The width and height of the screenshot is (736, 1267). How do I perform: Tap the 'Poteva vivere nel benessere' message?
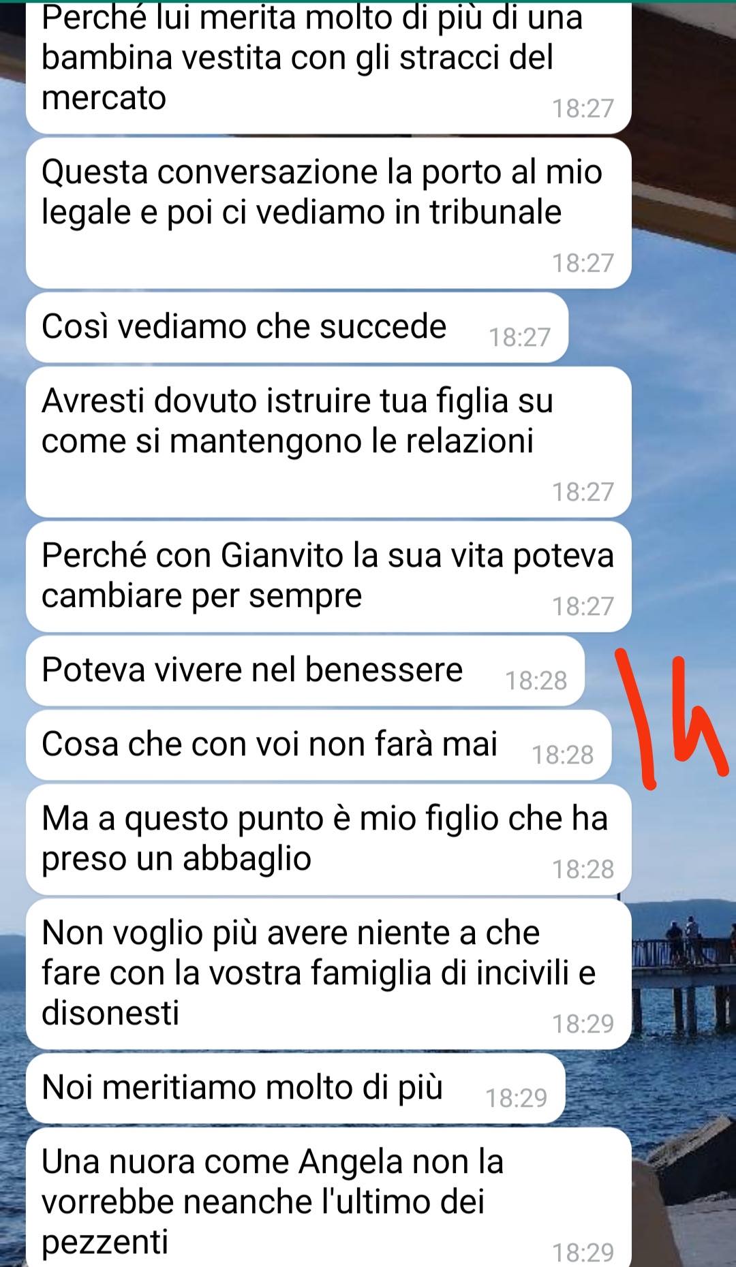click(x=305, y=671)
